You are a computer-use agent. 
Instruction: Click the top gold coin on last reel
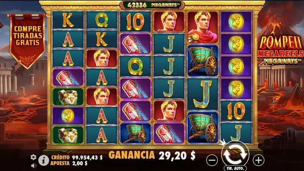coord(236,22)
